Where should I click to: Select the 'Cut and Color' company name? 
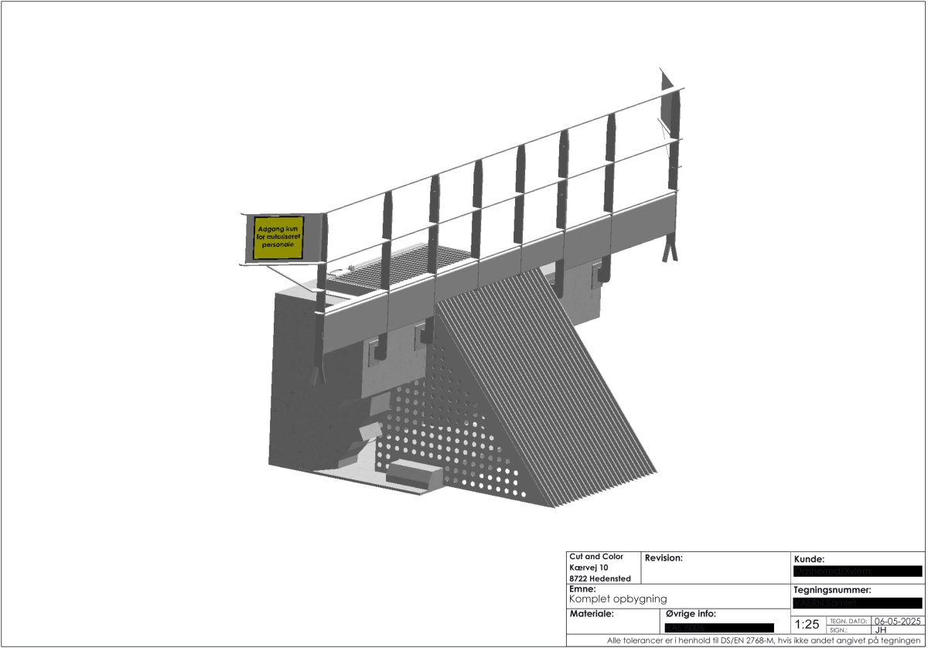(x=595, y=557)
